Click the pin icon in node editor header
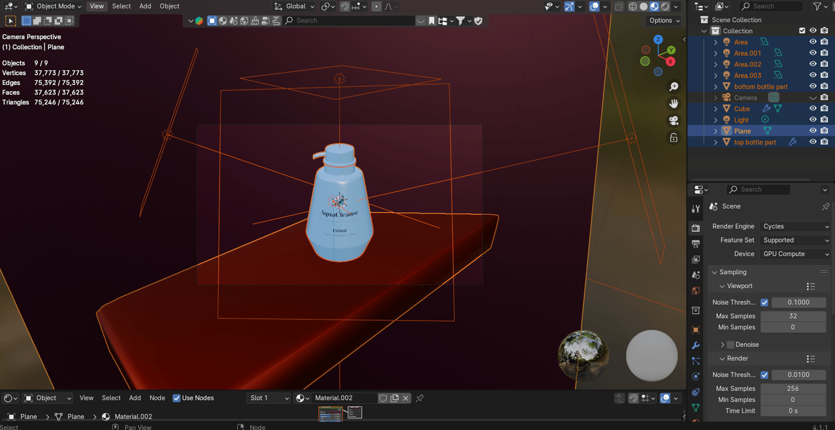The image size is (835, 430). [x=420, y=398]
